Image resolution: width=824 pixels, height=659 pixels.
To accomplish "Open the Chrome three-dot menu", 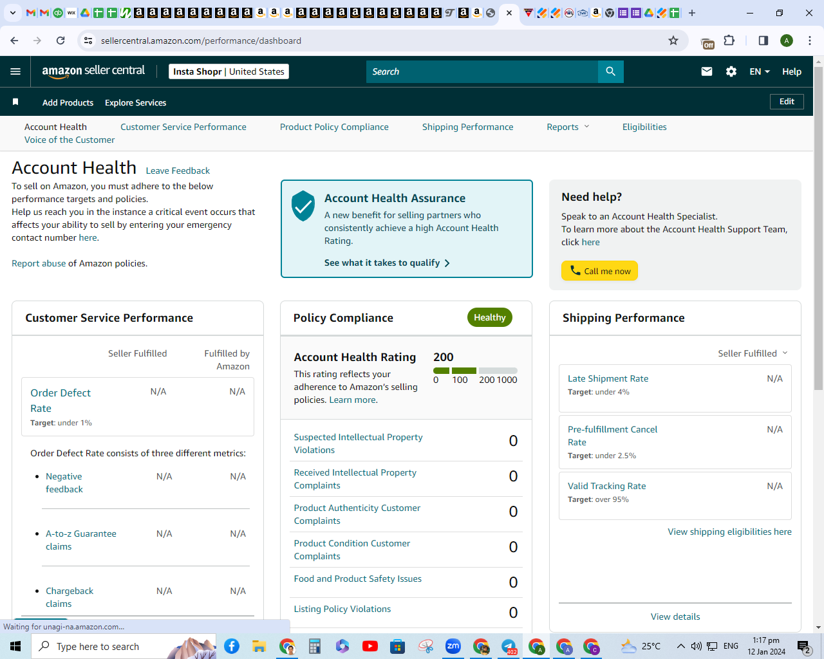I will tap(810, 41).
